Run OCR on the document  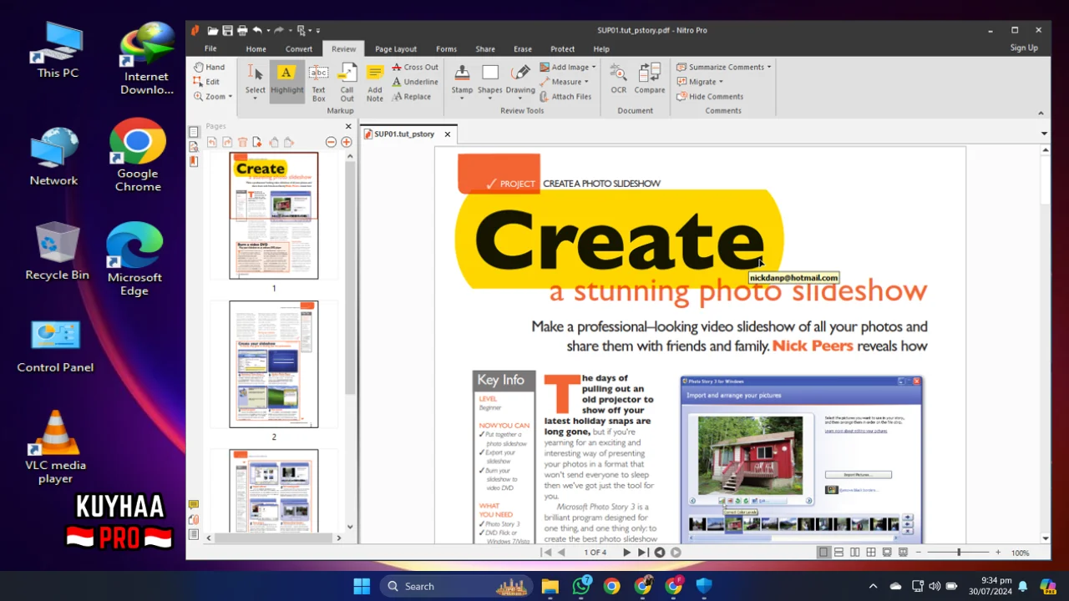pyautogui.click(x=618, y=78)
